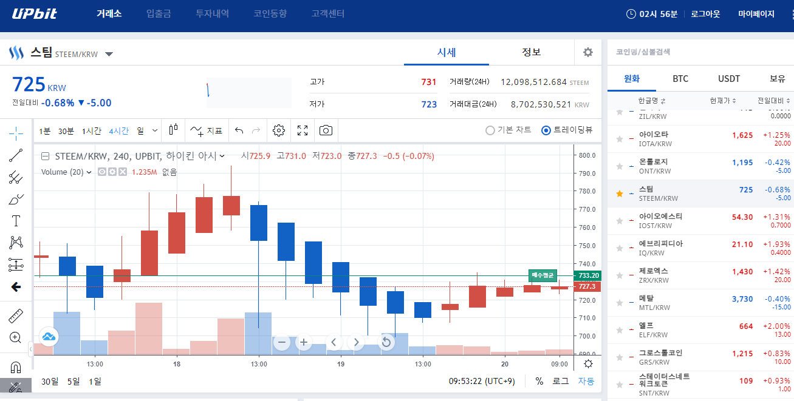The image size is (794, 401).
Task: Open settings gear beside 정보 tab
Action: (587, 52)
